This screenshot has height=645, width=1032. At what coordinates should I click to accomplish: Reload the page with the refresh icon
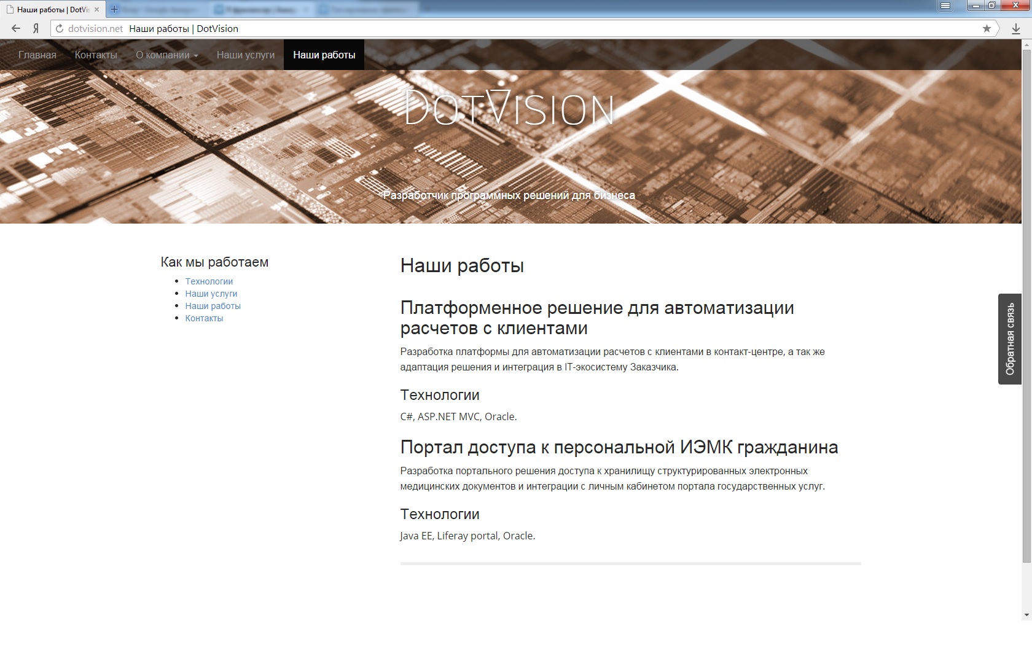(60, 28)
